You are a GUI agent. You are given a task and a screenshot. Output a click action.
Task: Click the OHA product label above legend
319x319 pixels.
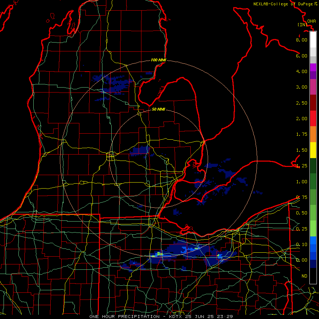click(312, 21)
